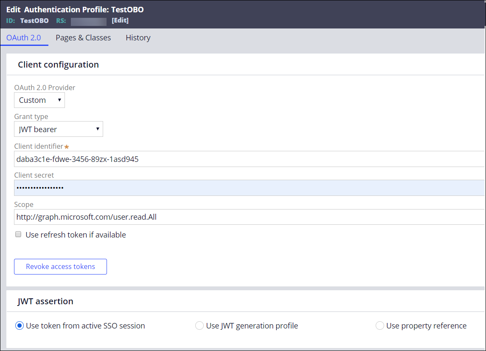Click the Edit Authentication Profile title

point(75,9)
